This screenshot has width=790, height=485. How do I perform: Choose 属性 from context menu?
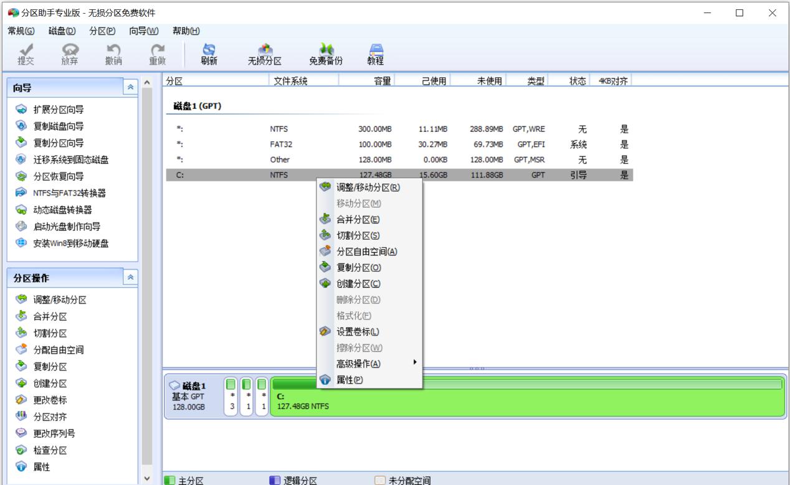point(369,380)
